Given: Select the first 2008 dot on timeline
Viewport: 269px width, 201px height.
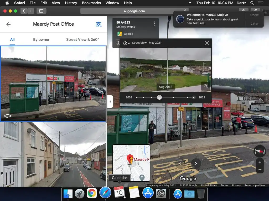Looking at the screenshot, I should pos(137,97).
